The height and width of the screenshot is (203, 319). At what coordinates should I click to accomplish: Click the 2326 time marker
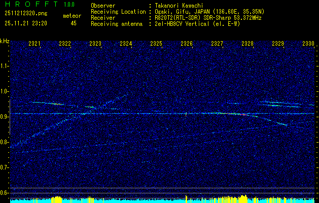[187, 44]
